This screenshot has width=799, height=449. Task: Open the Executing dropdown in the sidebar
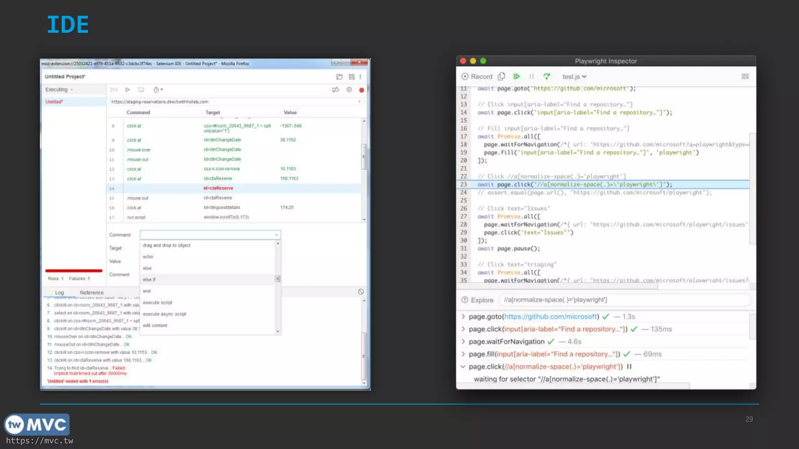click(x=59, y=90)
